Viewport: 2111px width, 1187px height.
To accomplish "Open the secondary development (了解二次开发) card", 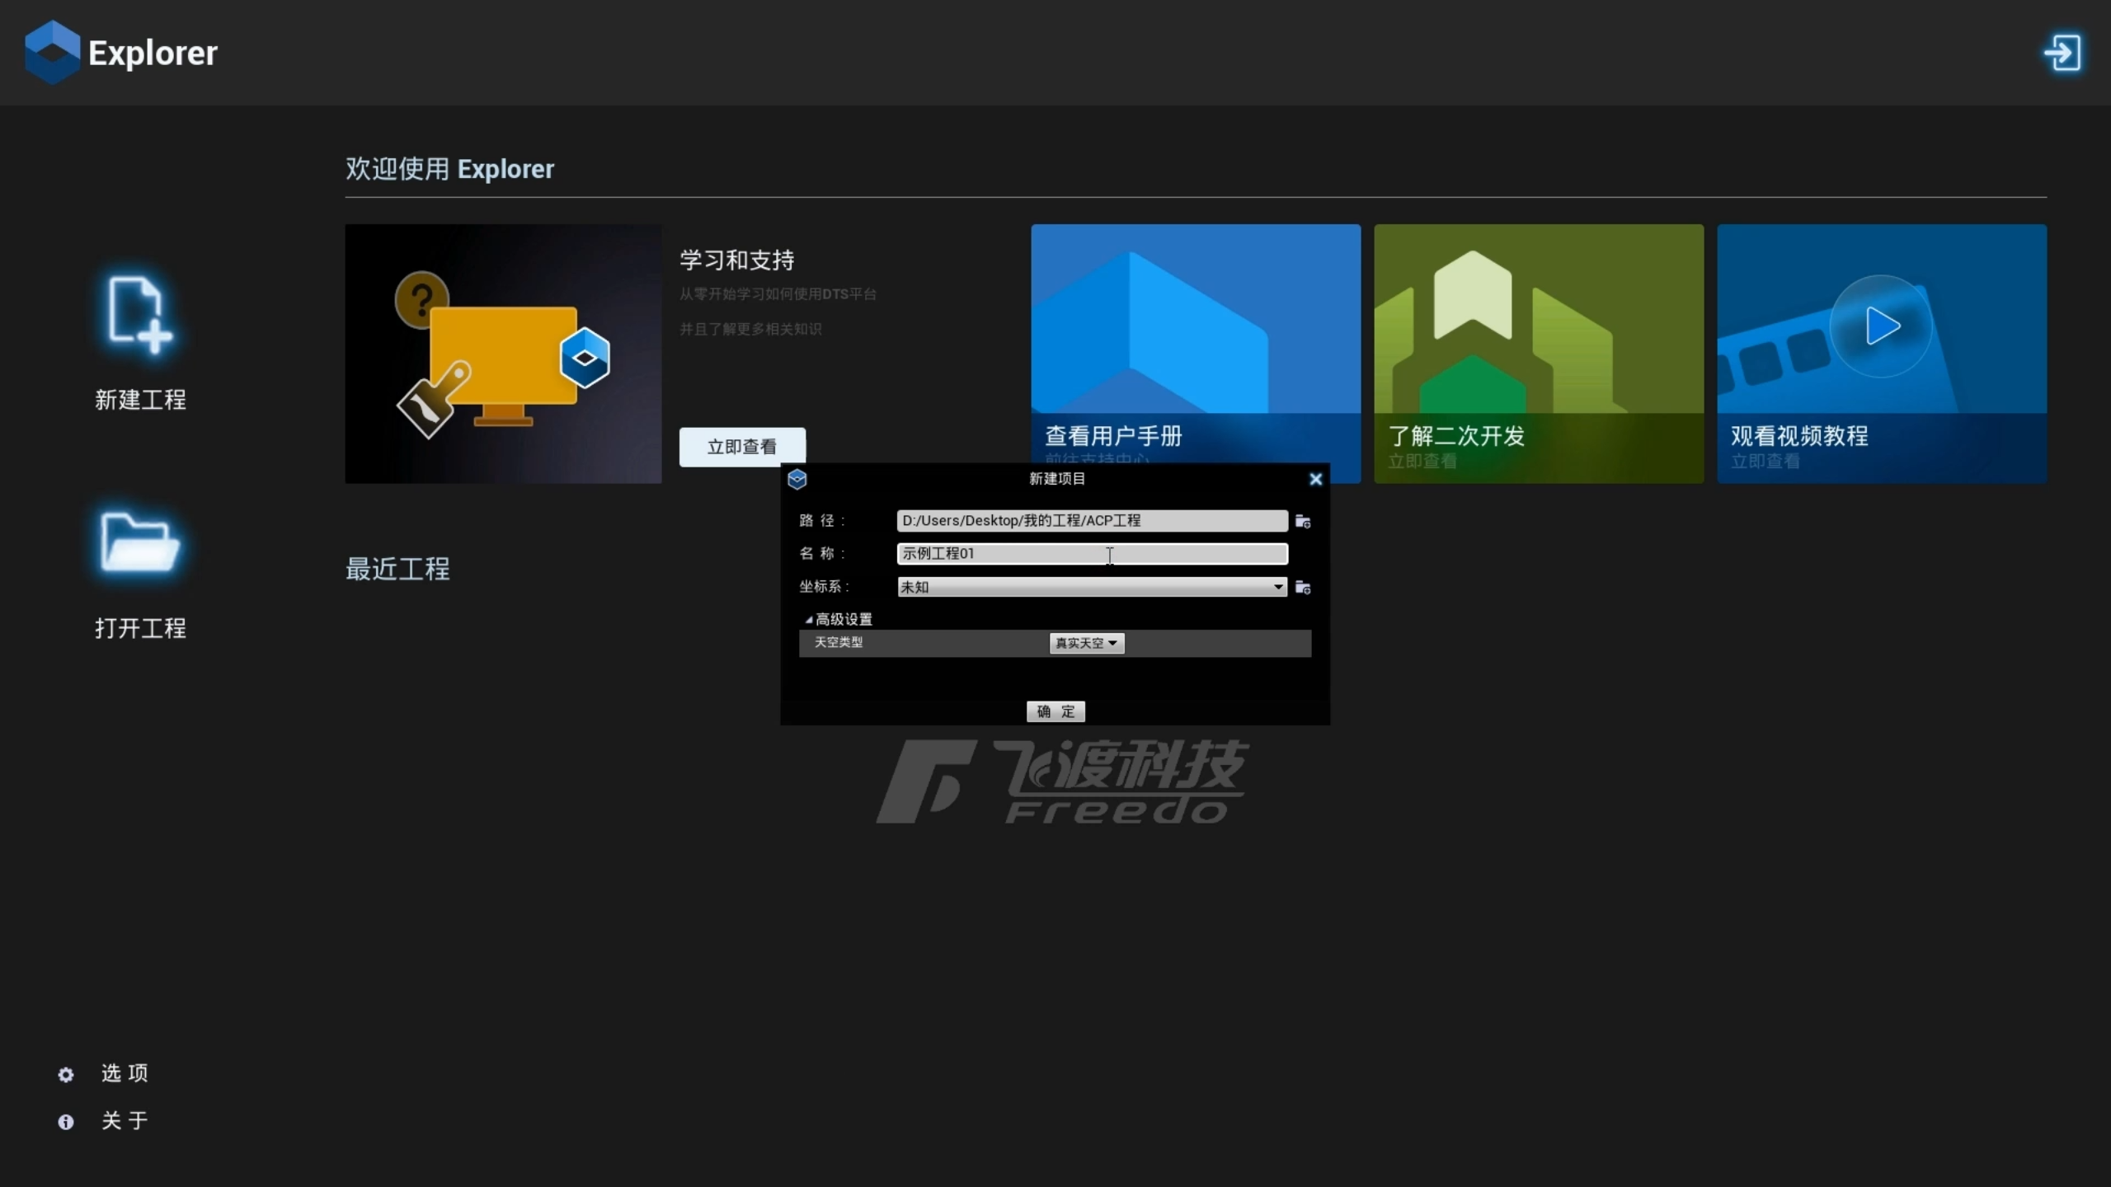I will coord(1538,353).
